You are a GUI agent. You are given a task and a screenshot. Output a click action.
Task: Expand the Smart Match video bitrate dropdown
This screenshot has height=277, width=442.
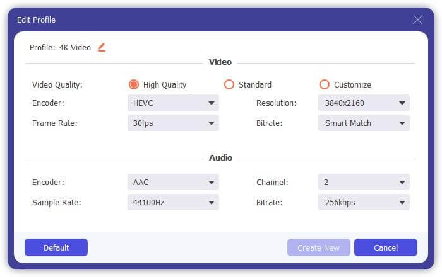tap(364, 123)
